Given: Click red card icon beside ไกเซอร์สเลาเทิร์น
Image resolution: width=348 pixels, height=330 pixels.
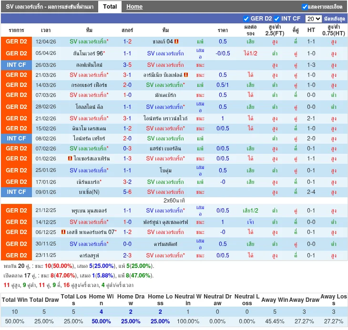Looking at the screenshot, I should [x=70, y=159].
